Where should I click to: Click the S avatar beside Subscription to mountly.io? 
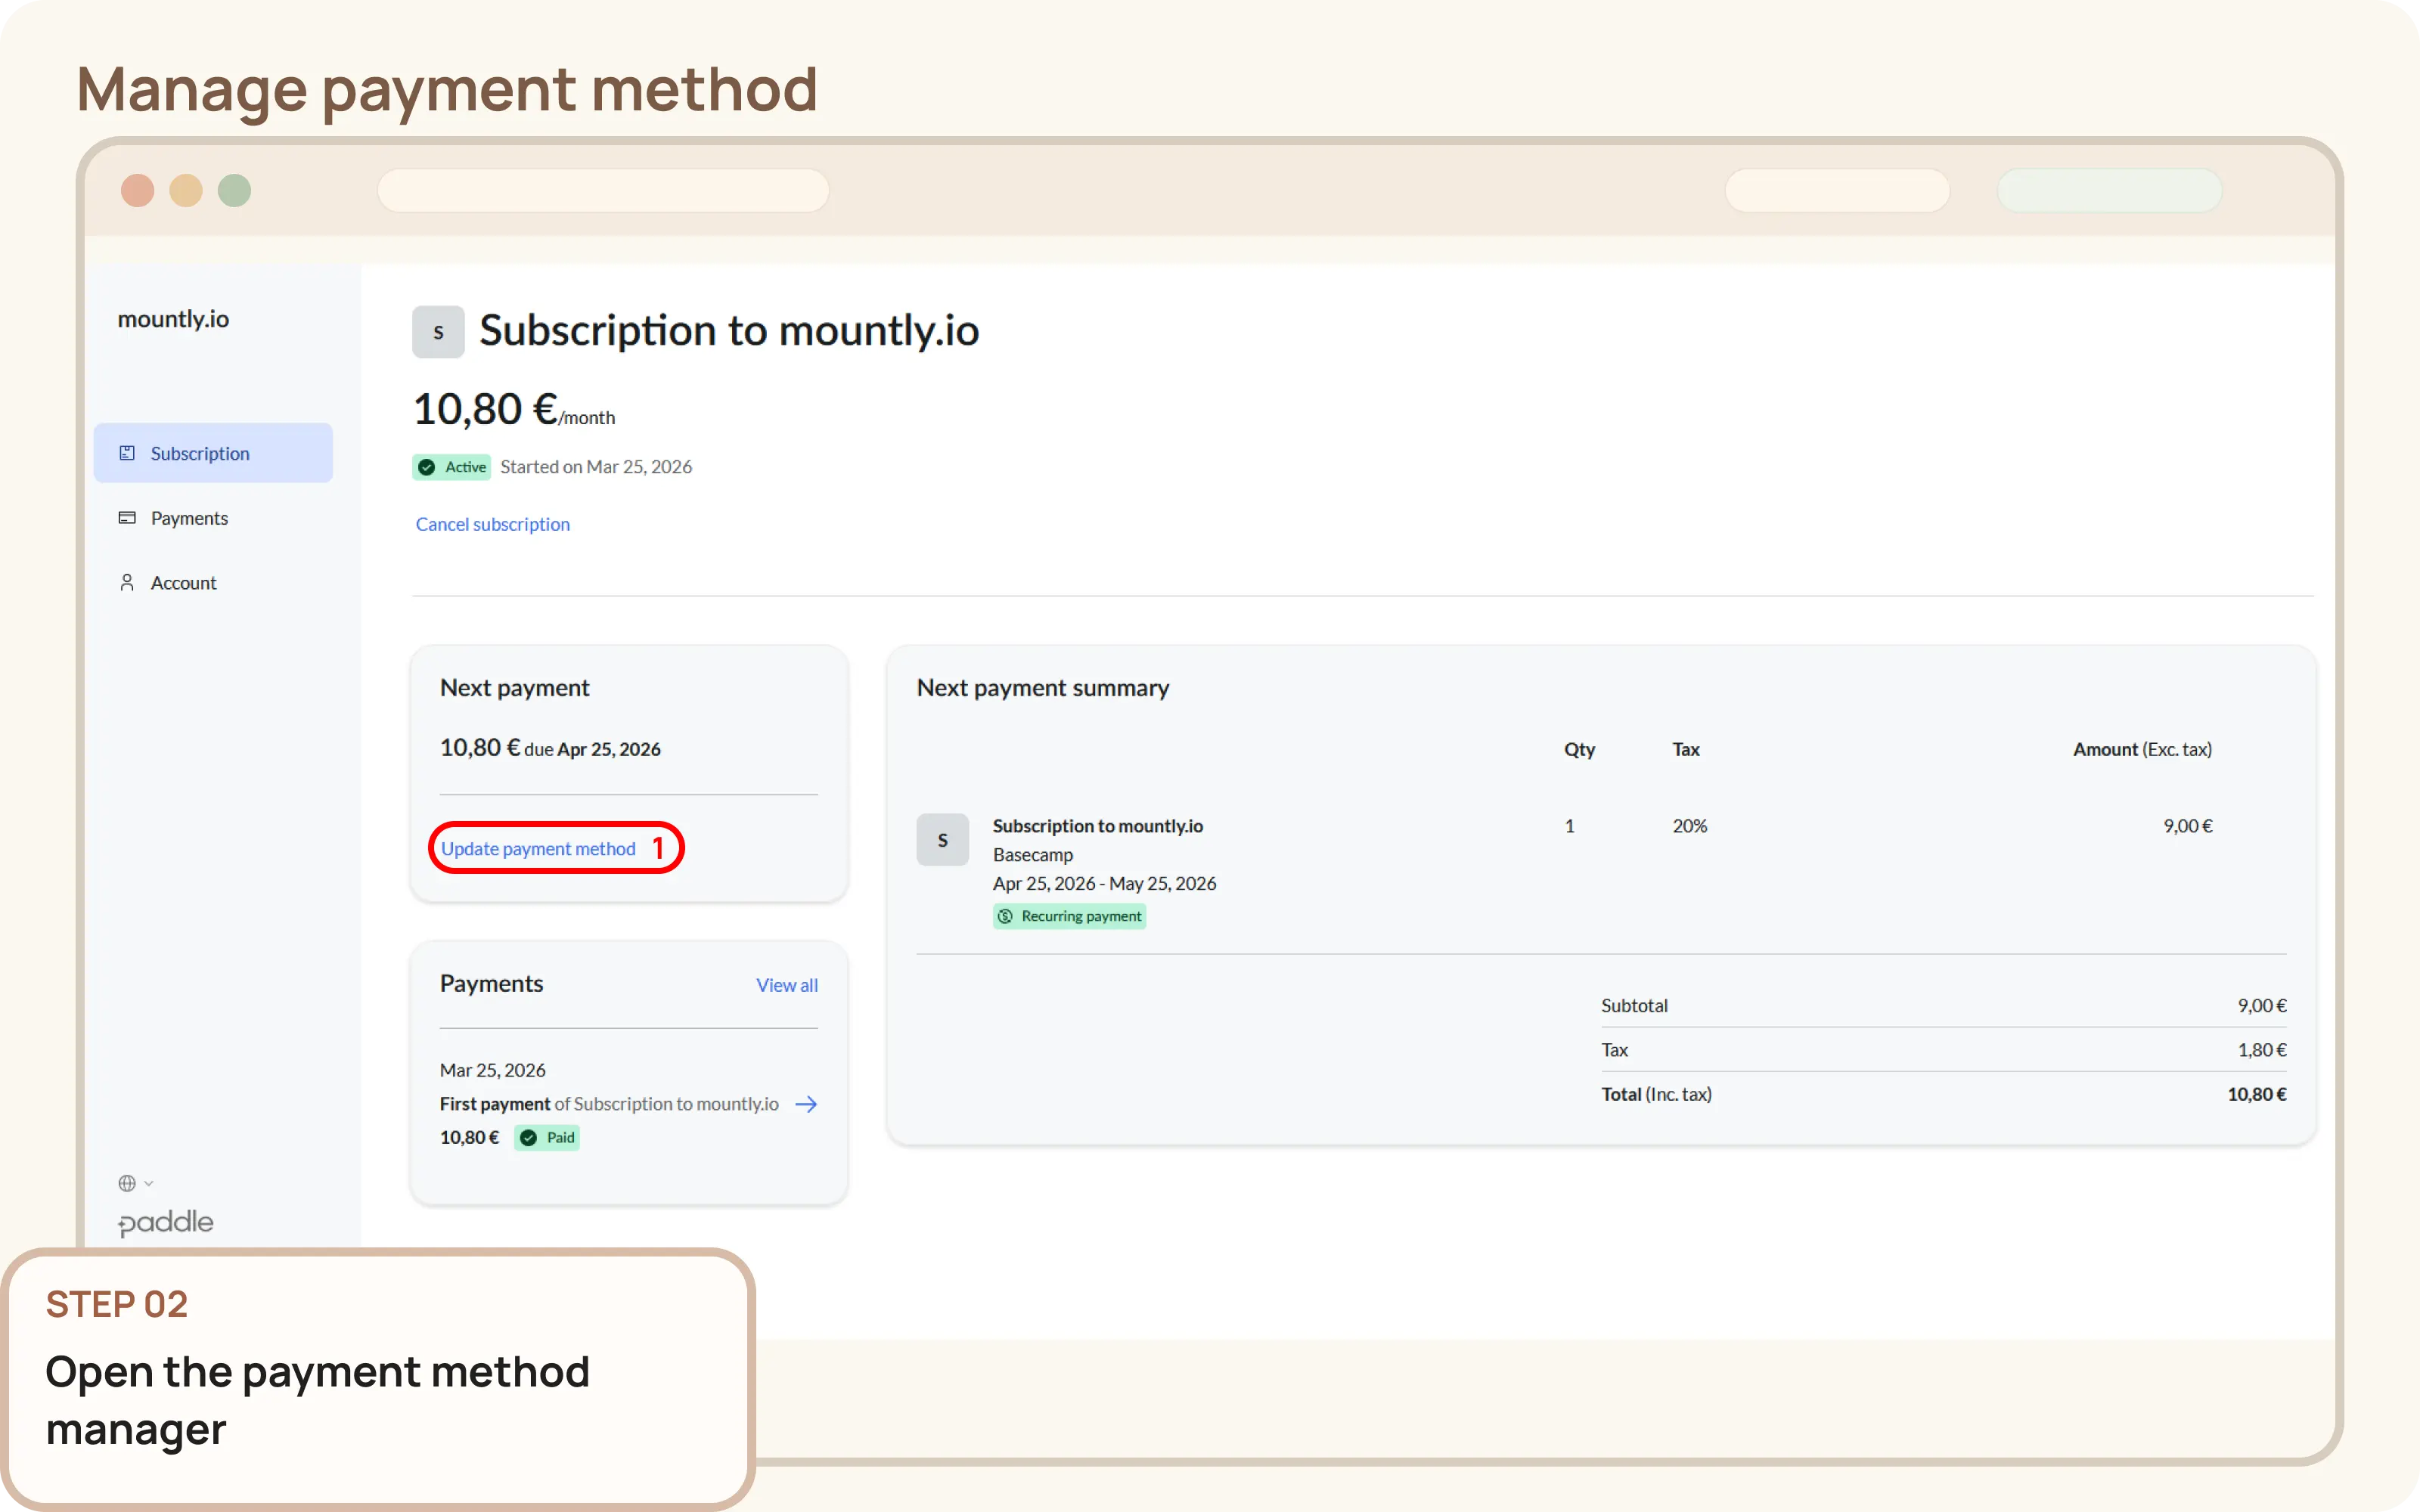click(438, 331)
